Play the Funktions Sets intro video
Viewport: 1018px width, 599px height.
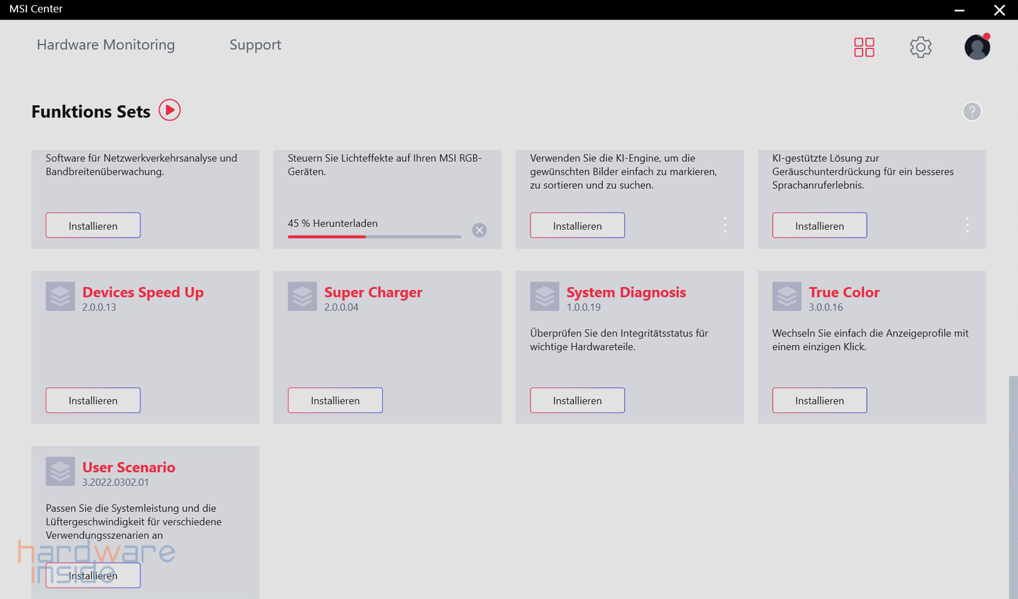(169, 110)
